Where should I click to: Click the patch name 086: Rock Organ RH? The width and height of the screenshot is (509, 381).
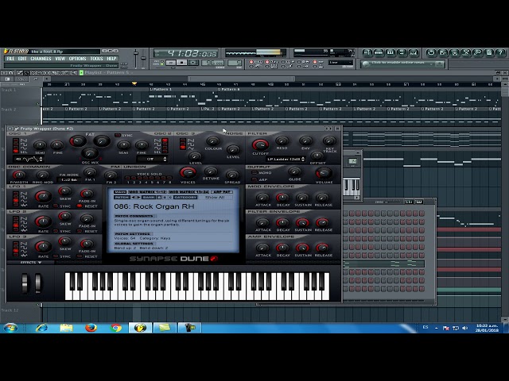point(153,206)
